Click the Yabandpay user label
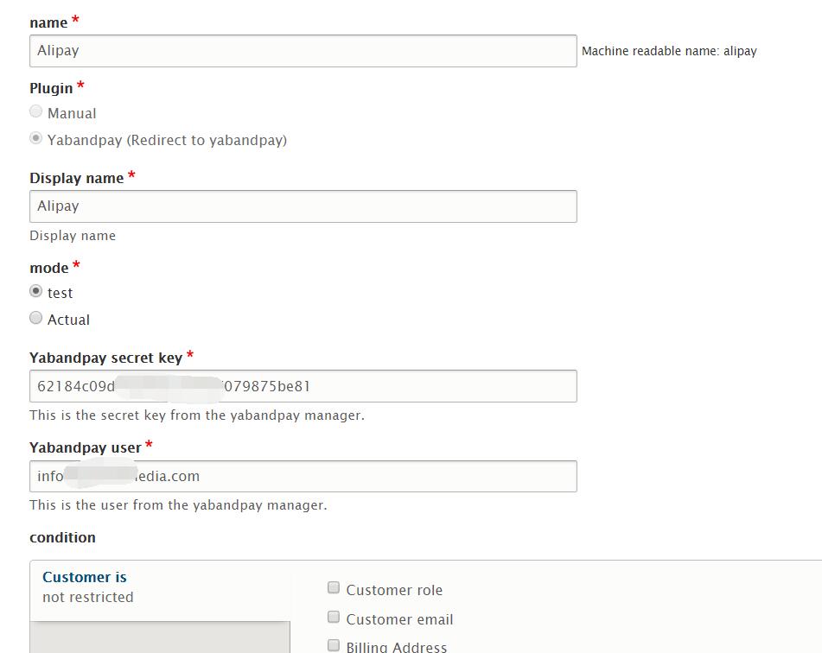This screenshot has height=653, width=822. pos(85,447)
